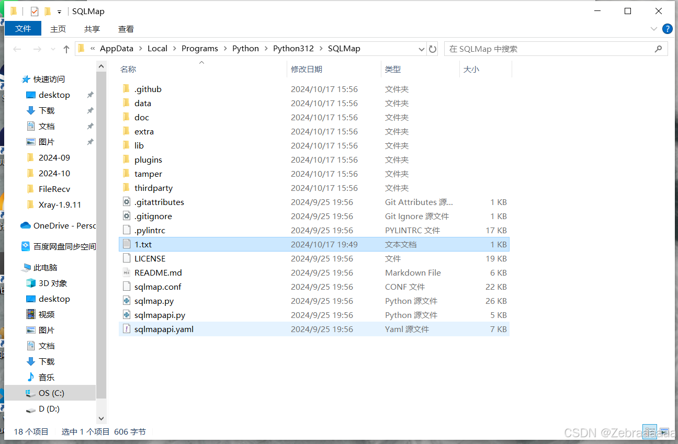
Task: Select the 1.txt file icon
Action: (x=126, y=244)
